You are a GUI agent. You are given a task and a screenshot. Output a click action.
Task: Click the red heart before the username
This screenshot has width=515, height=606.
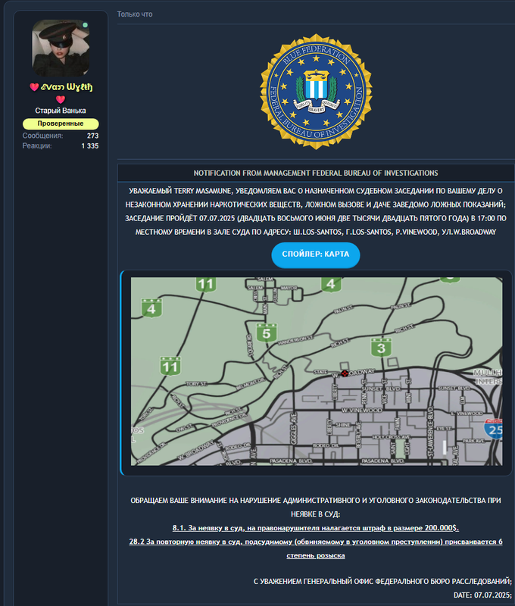pos(34,87)
